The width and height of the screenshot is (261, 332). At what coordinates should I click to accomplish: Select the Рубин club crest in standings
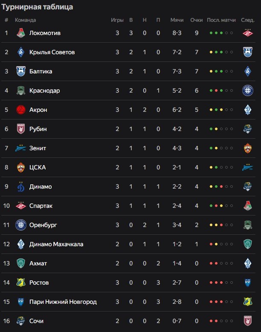[x=21, y=129]
